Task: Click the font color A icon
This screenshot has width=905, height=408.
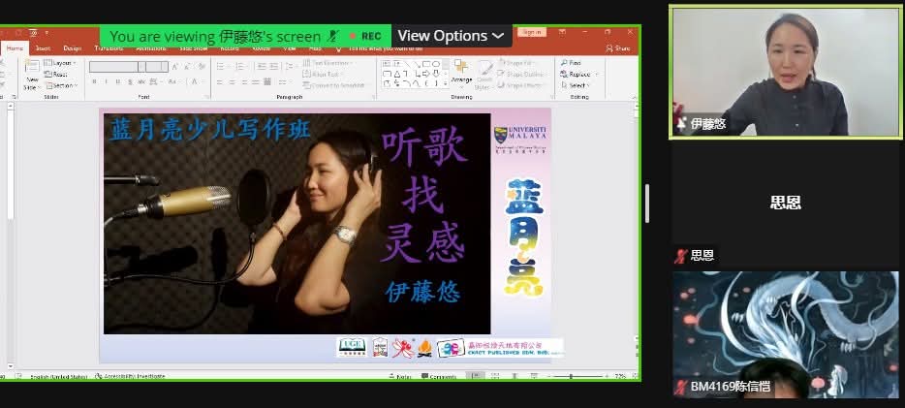Action: (195, 82)
